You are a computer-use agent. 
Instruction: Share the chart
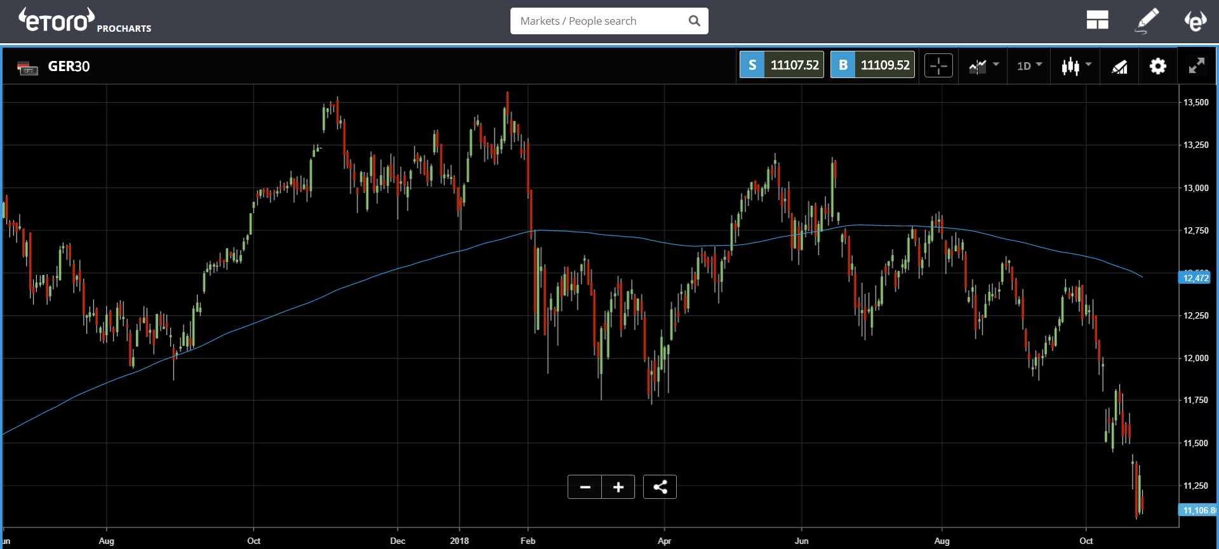pyautogui.click(x=660, y=487)
